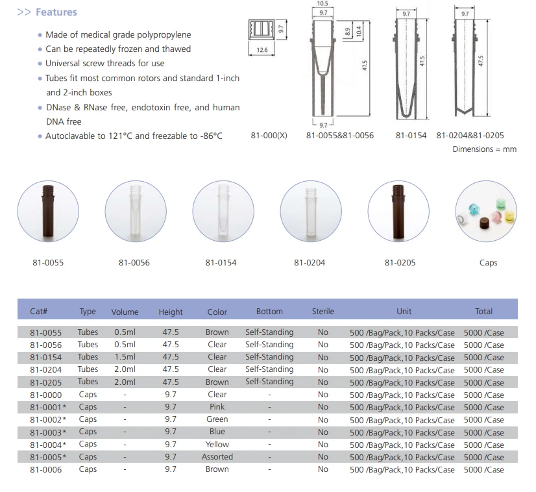The height and width of the screenshot is (492, 536).
Task: Click the 'Height' column header
Action: pyautogui.click(x=171, y=312)
